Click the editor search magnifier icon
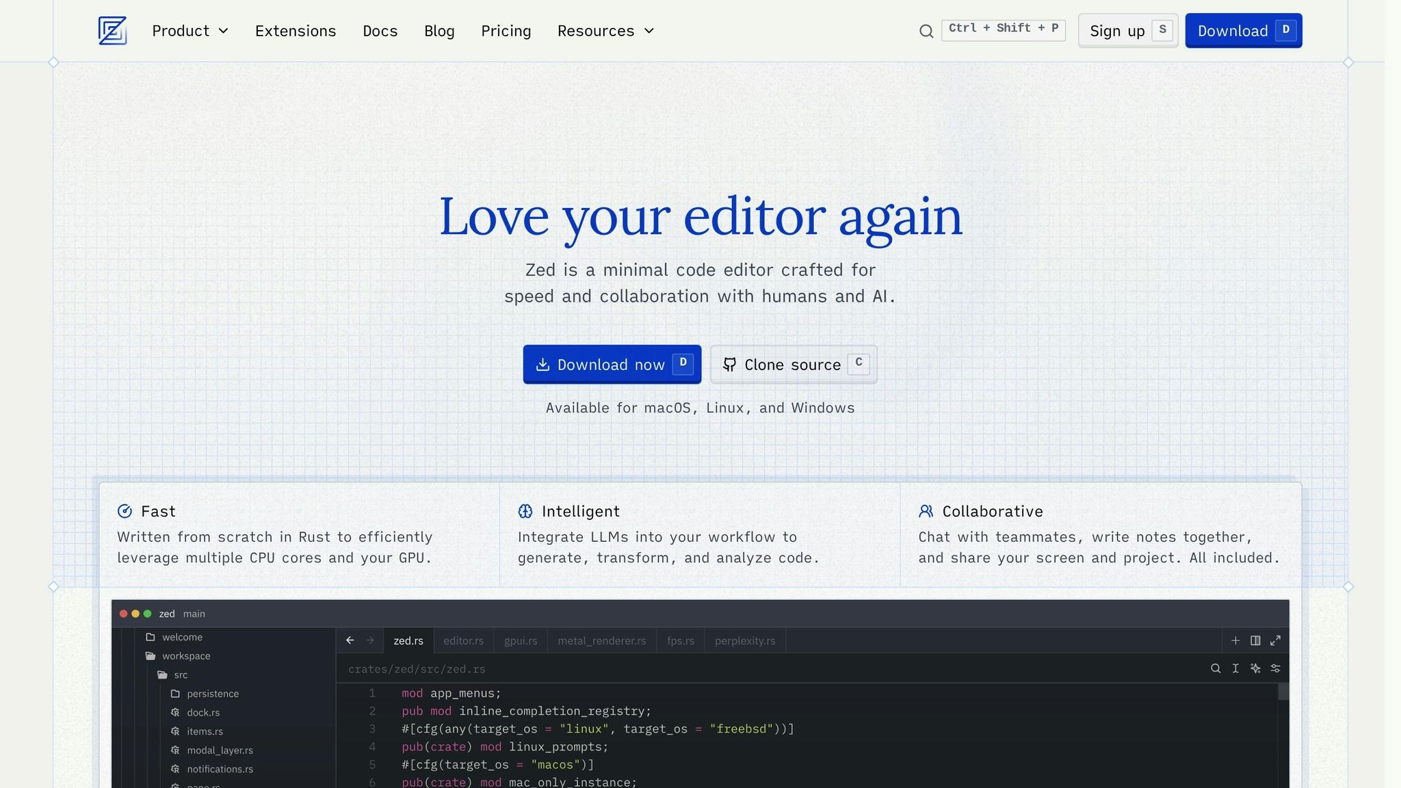This screenshot has width=1401, height=788. click(x=1216, y=668)
